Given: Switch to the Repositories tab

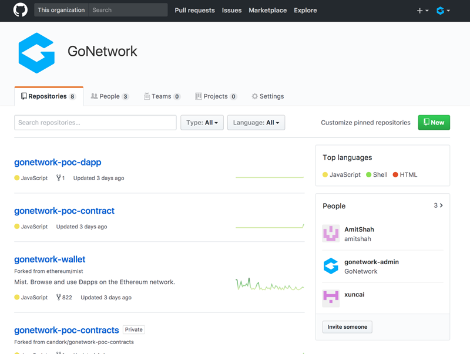Looking at the screenshot, I should click(x=49, y=96).
